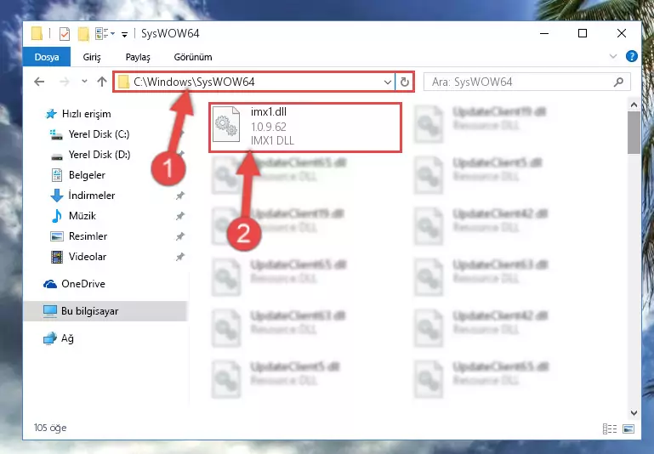654x454 pixels.
Task: Click the Müzik note icon
Action: (x=57, y=216)
